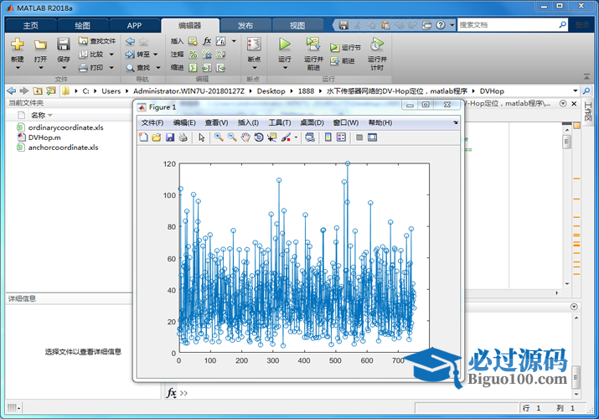
Task: Click the 运行并前进 button
Action: (313, 54)
